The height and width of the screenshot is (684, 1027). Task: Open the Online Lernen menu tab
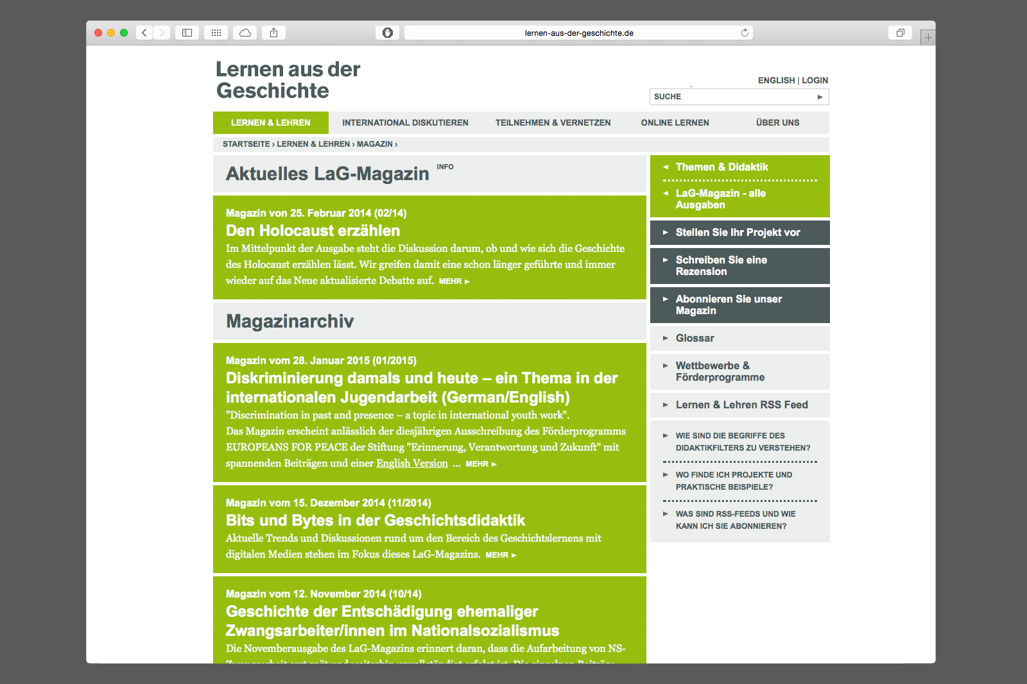675,123
